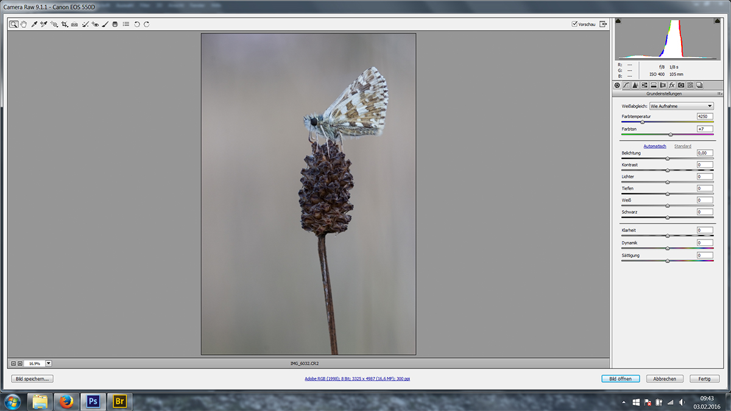Switch to the Detail panel tab
The width and height of the screenshot is (731, 411).
tap(635, 85)
